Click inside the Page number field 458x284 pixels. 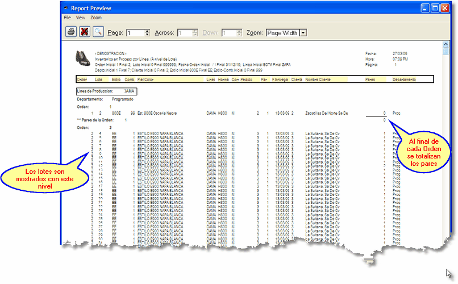click(x=135, y=33)
